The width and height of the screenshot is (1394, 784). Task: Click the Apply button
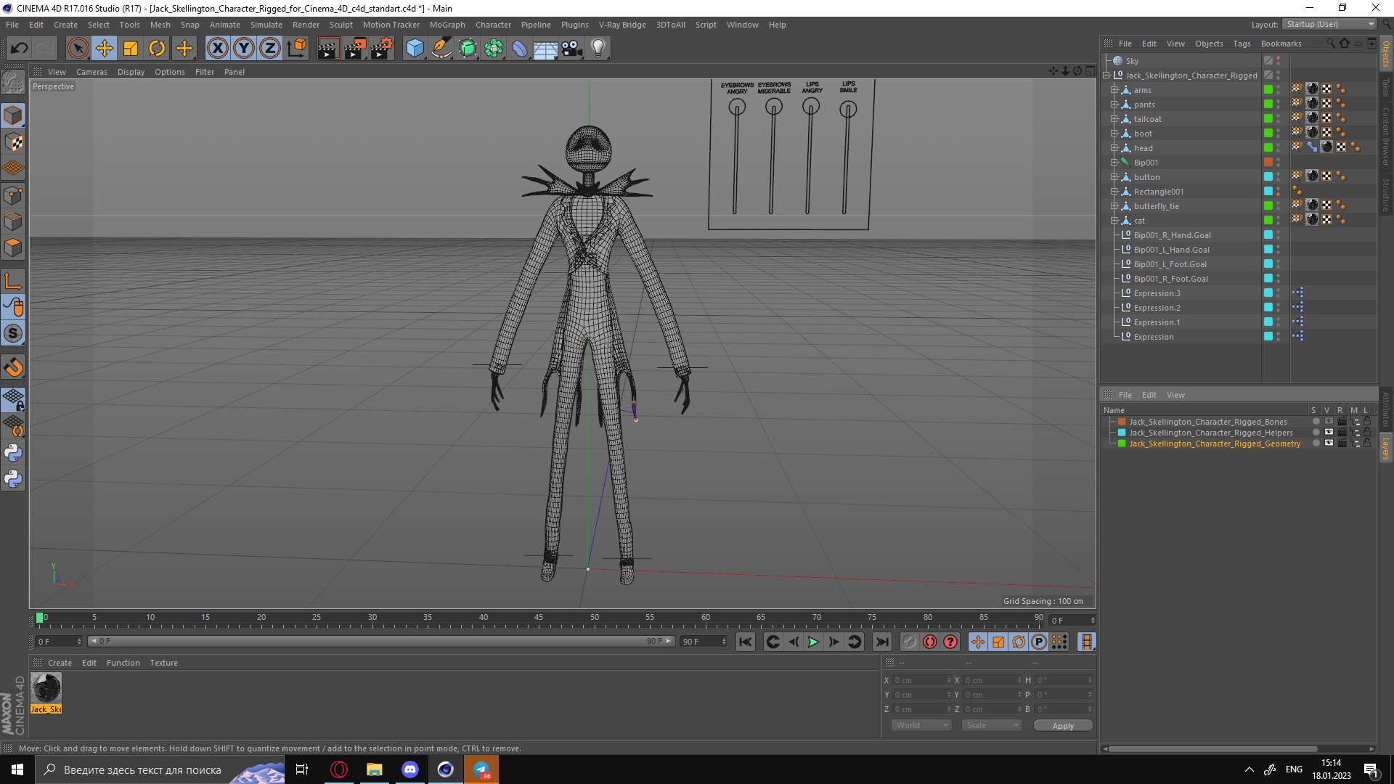pyautogui.click(x=1063, y=726)
